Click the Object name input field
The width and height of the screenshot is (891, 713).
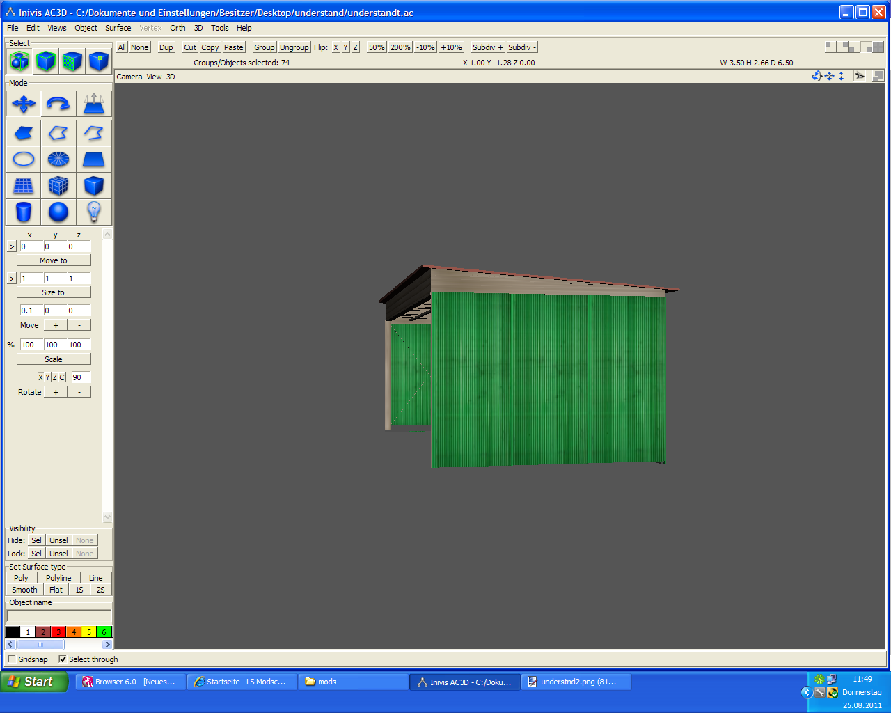(x=59, y=616)
